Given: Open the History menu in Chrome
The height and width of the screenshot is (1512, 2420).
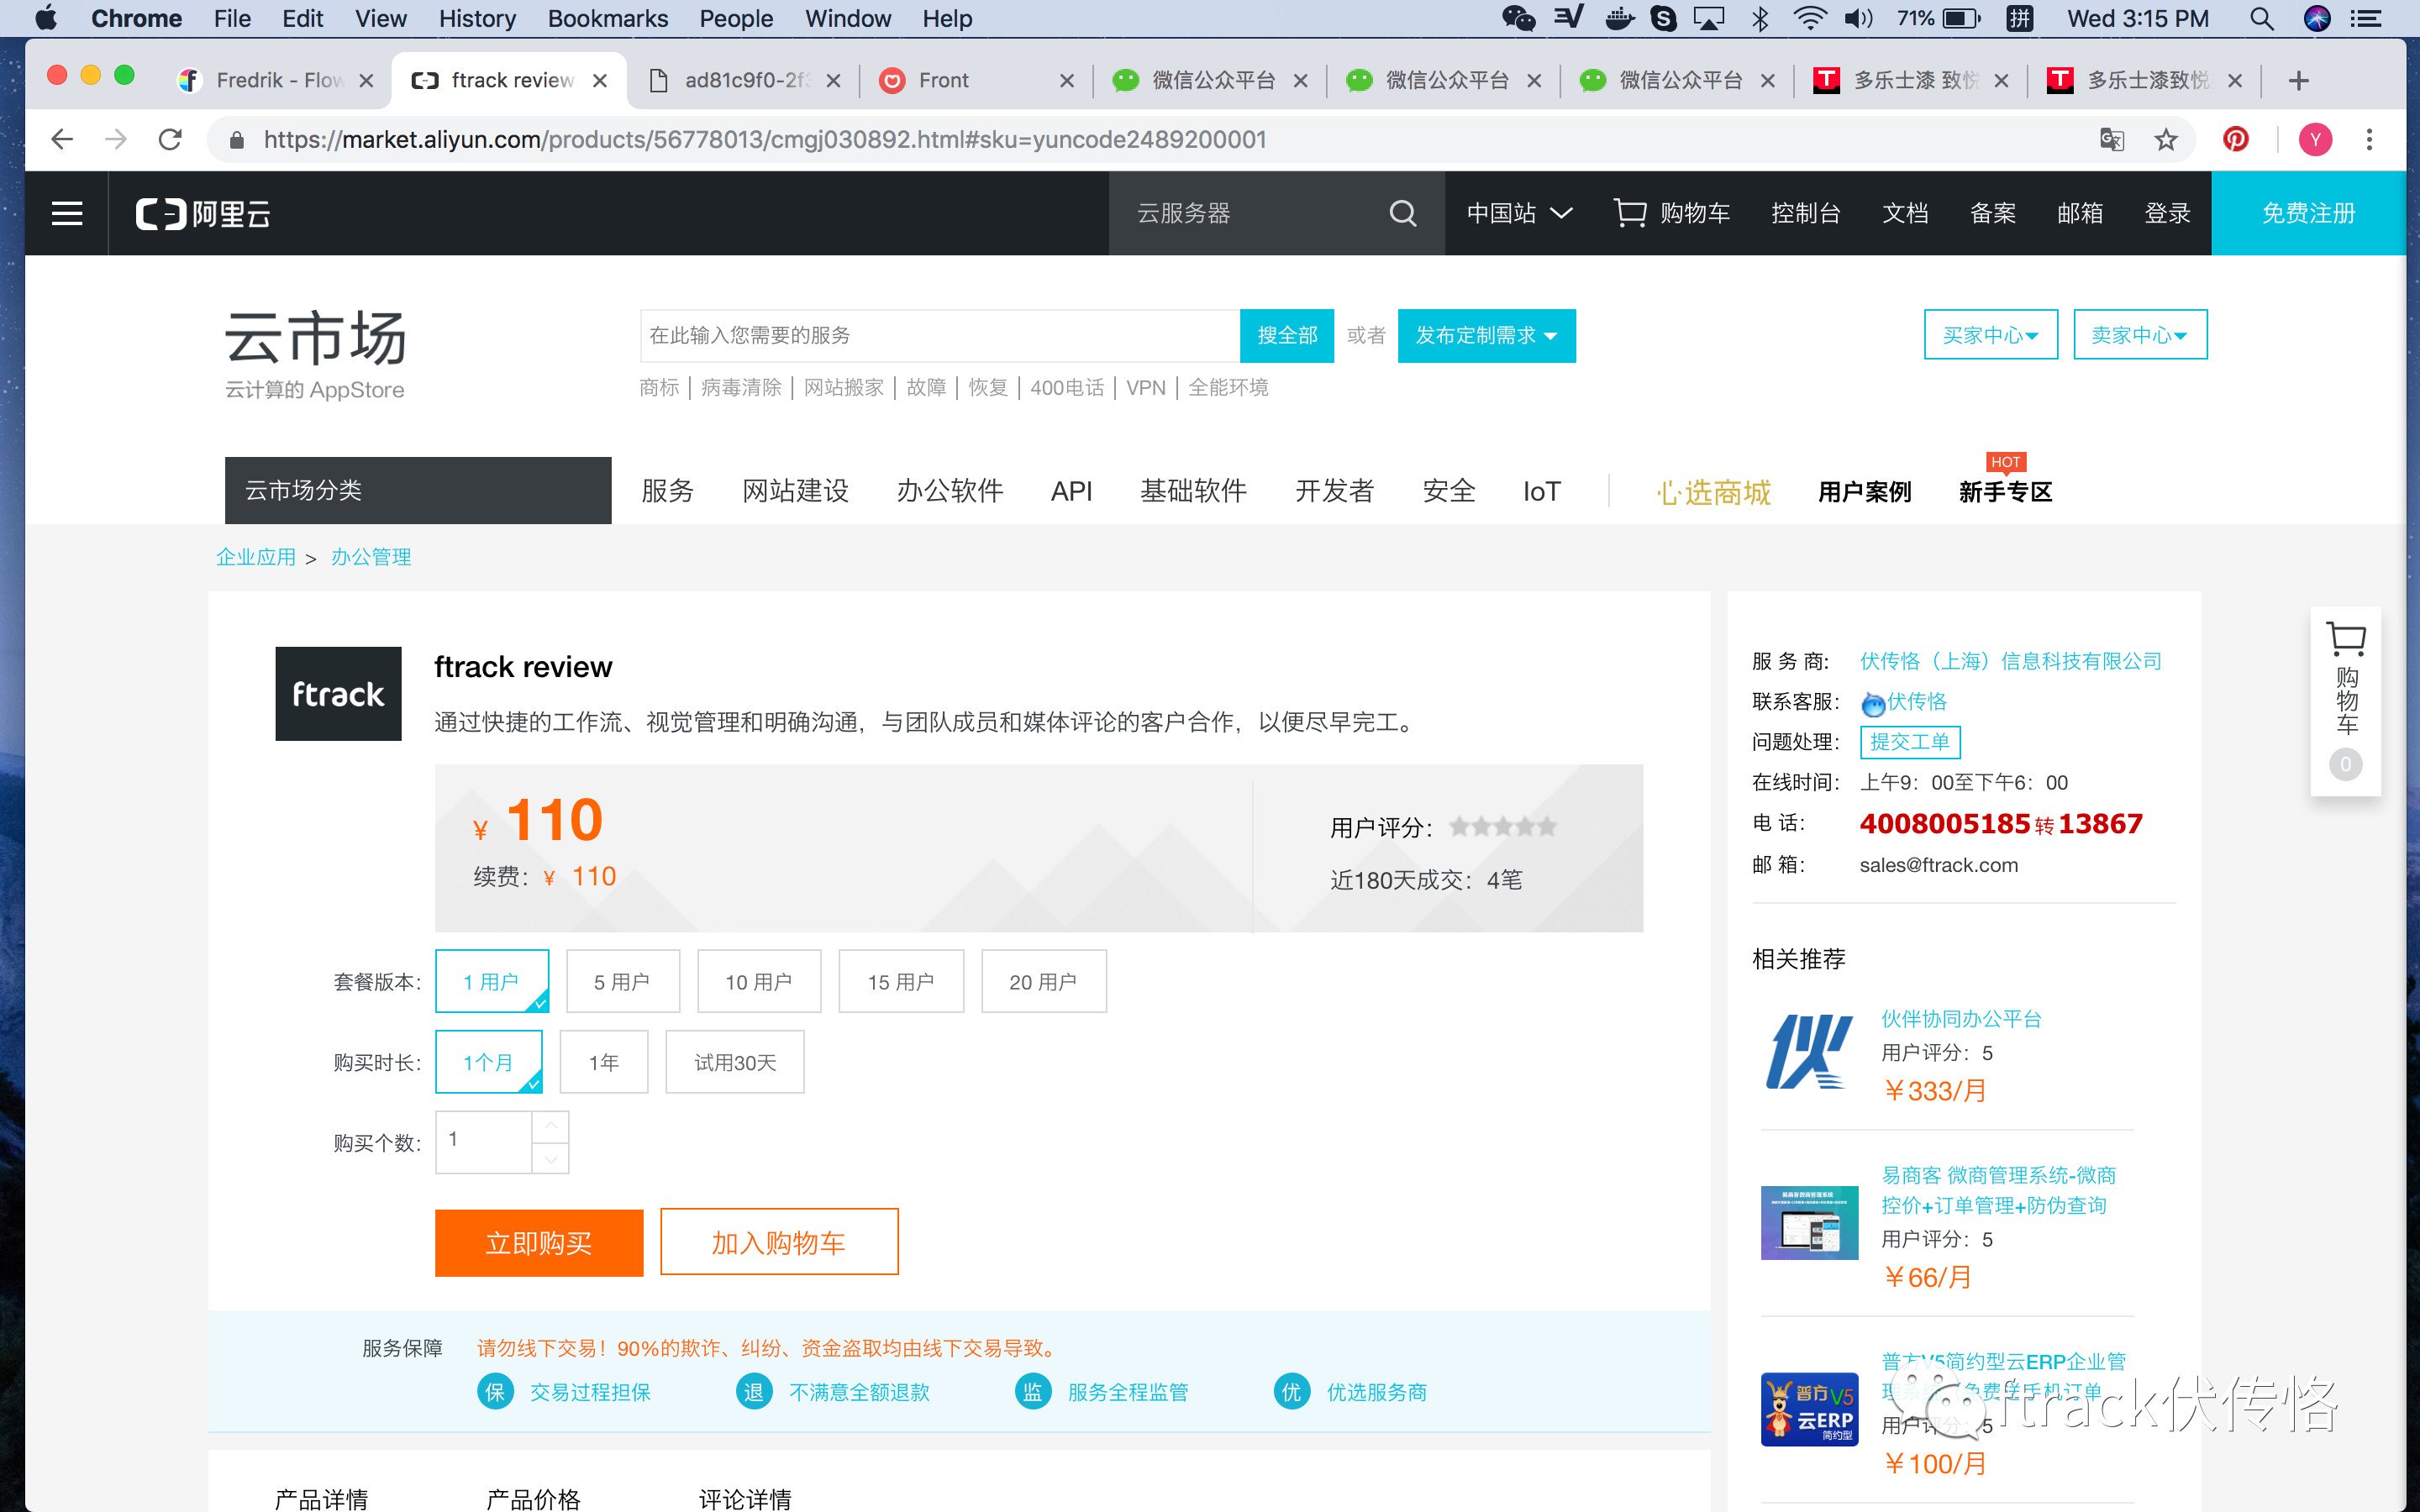Looking at the screenshot, I should tap(477, 18).
